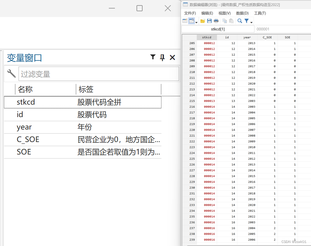Select the stkcd variable row
The image size is (311, 246).
[83, 102]
